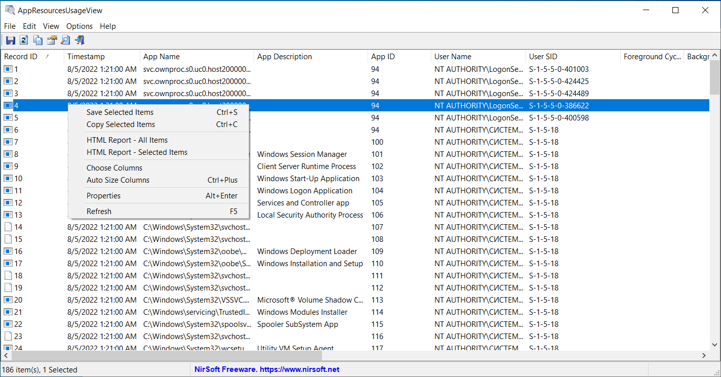Click the Windows Session Manager description cell

pyautogui.click(x=302, y=154)
